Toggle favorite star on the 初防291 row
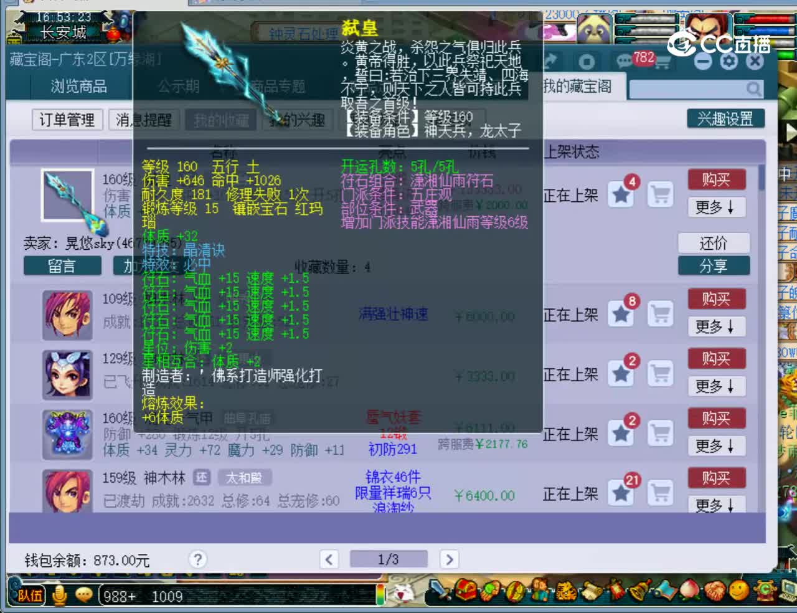797x613 pixels. [x=621, y=433]
